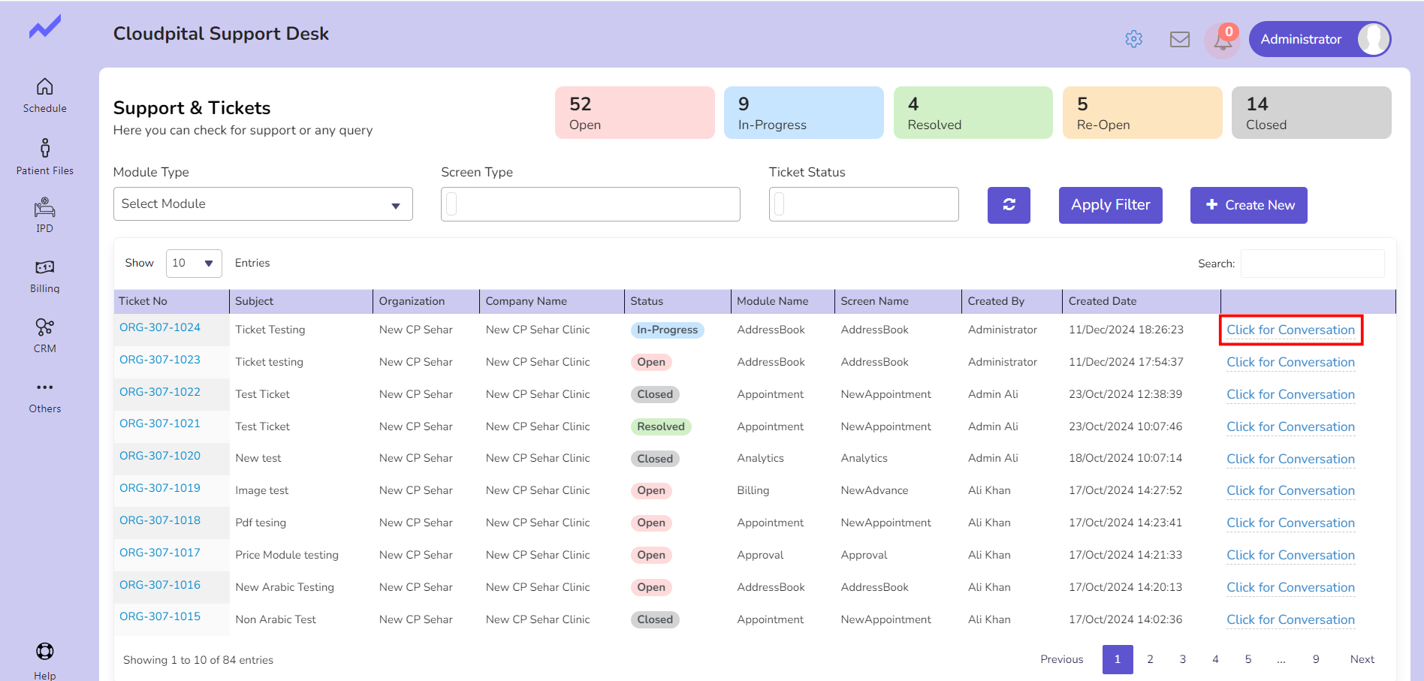This screenshot has width=1424, height=681.
Task: Expand the Select Module dropdown
Action: (263, 204)
